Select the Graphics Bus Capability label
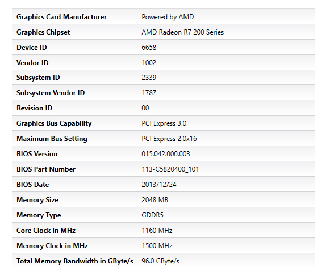This screenshot has height=273, width=326. click(x=54, y=123)
